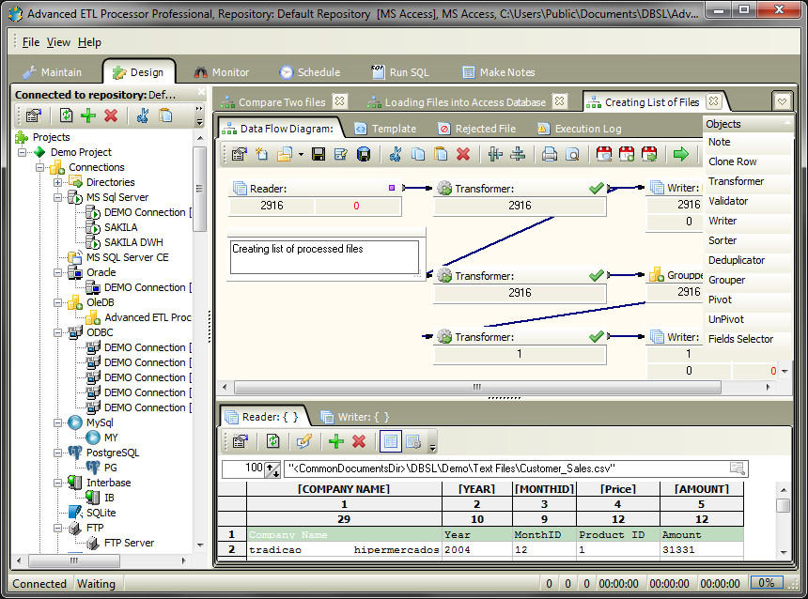The height and width of the screenshot is (599, 808).
Task: Collapse the MS Sql Server tree node
Action: click(x=58, y=197)
